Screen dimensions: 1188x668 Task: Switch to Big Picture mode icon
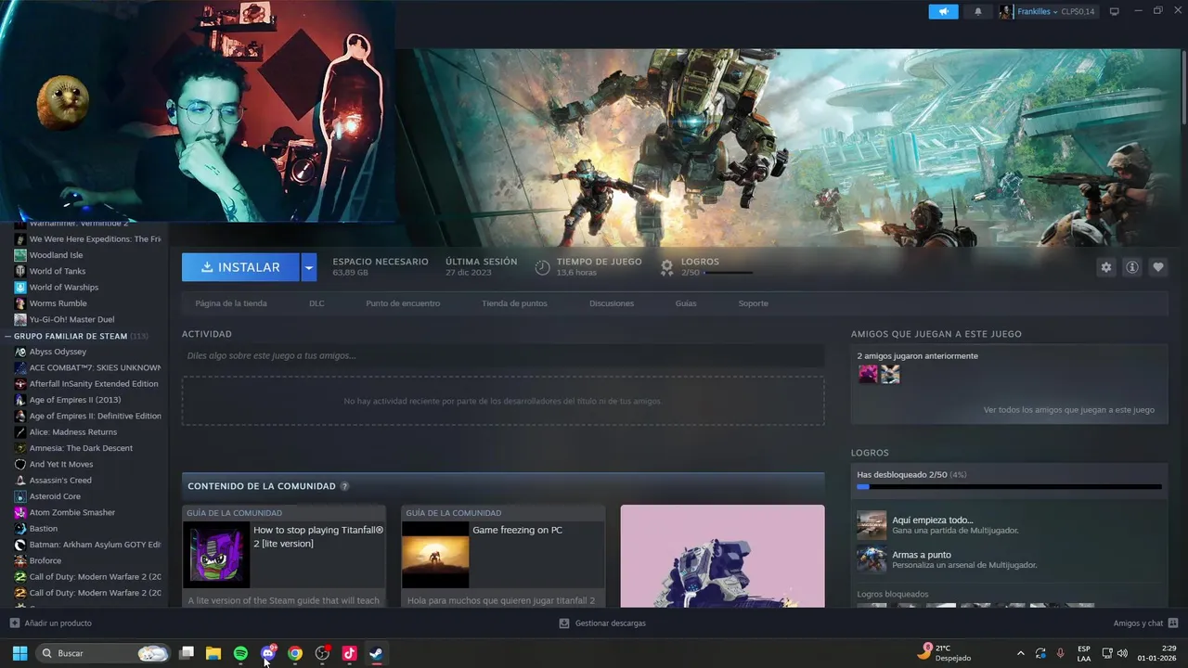(1115, 12)
